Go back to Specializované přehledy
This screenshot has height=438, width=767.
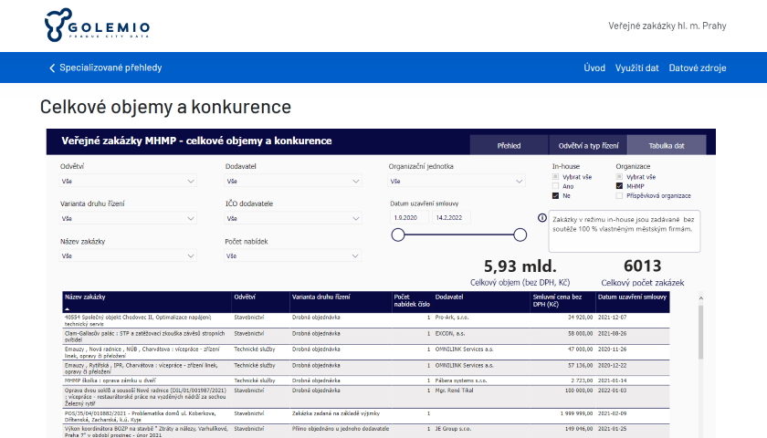pyautogui.click(x=110, y=68)
